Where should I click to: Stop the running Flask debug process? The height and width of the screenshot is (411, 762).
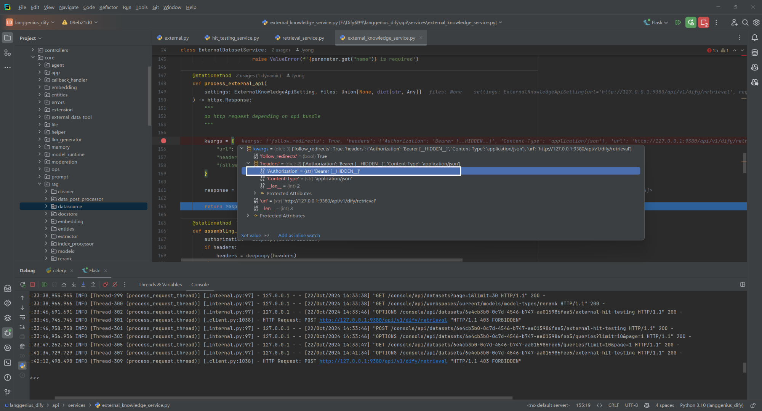[32, 284]
